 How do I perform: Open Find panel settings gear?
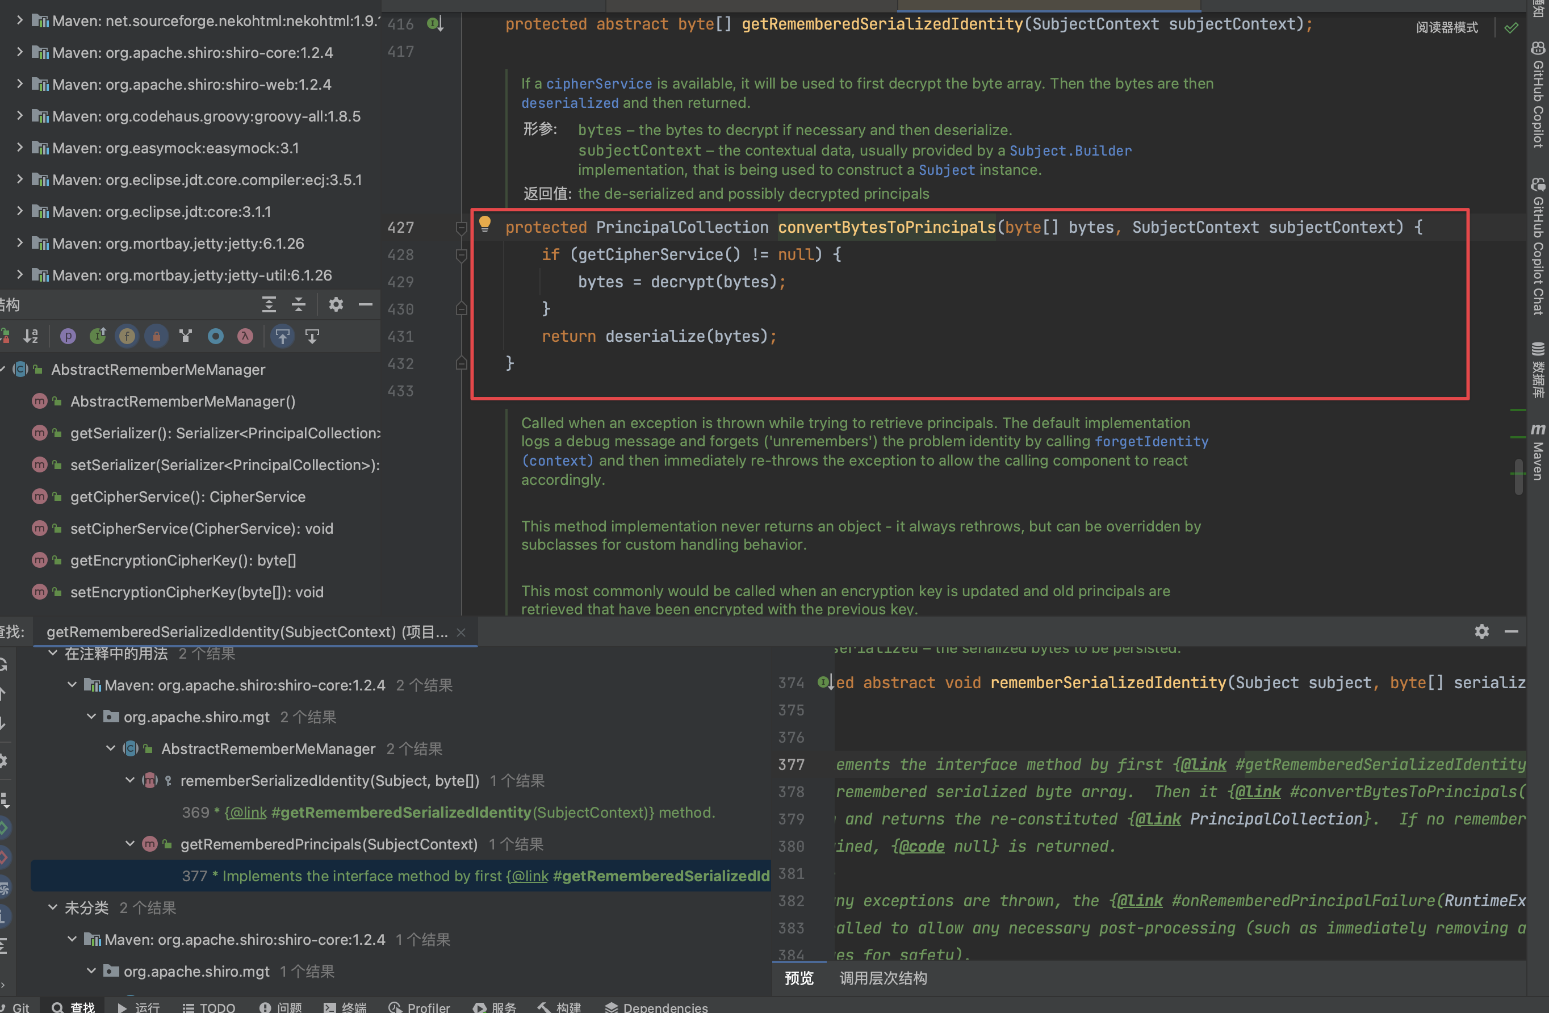click(x=1482, y=631)
